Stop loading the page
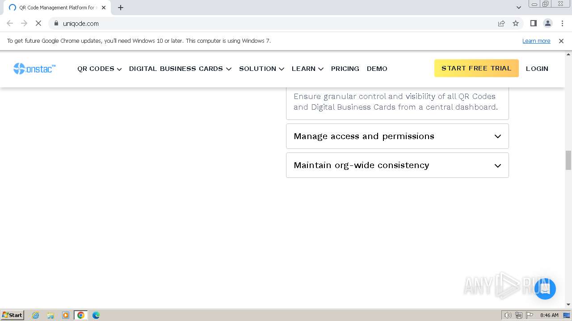This screenshot has width=572, height=321. 38,23
